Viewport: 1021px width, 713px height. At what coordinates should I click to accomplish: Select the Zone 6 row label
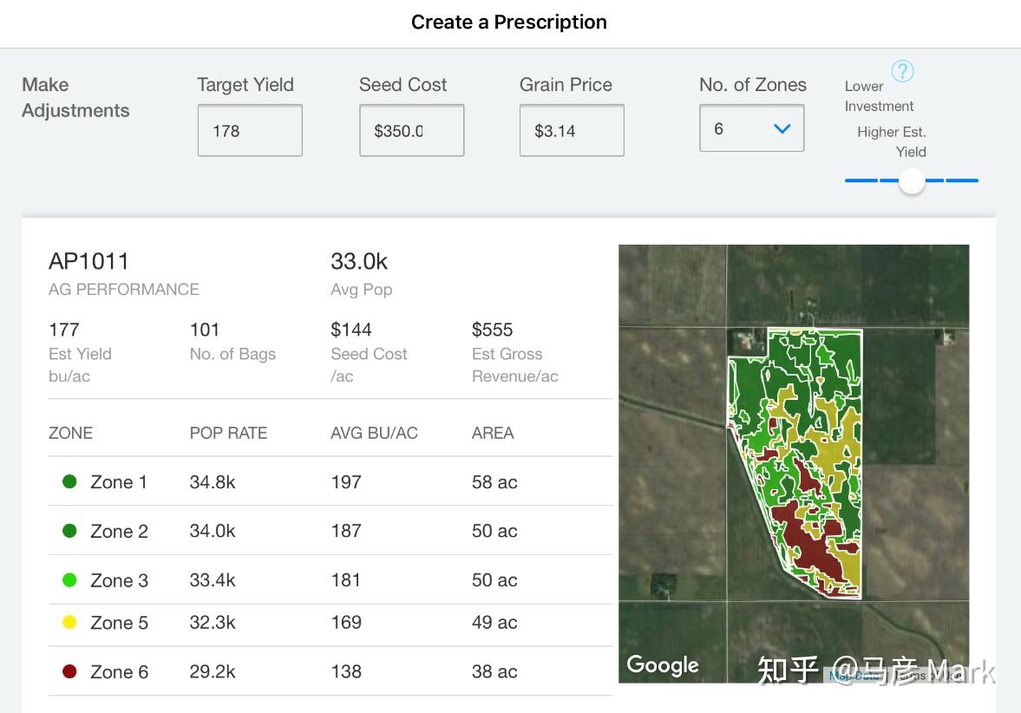pyautogui.click(x=119, y=672)
